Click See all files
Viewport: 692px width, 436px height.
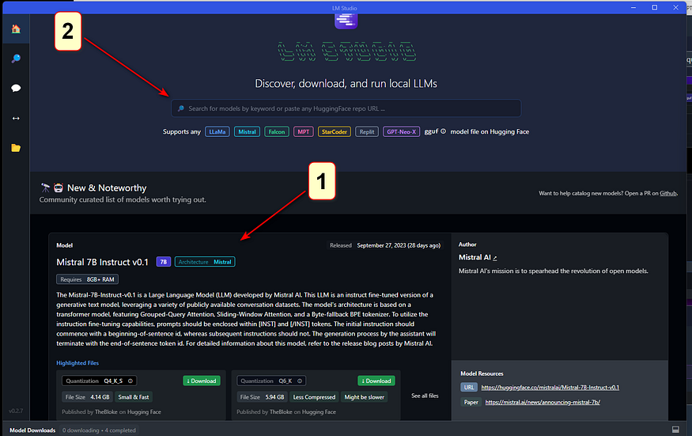pos(425,396)
